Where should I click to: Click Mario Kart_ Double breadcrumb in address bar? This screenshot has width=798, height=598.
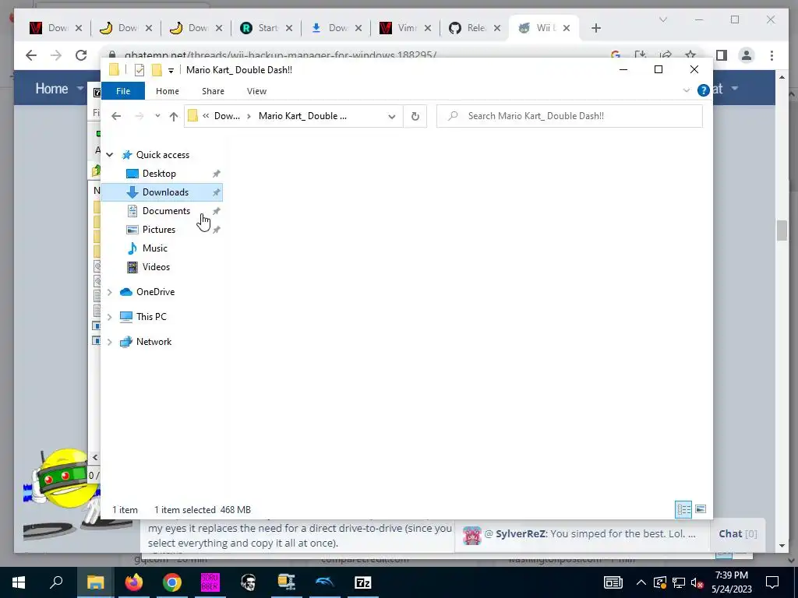[302, 116]
